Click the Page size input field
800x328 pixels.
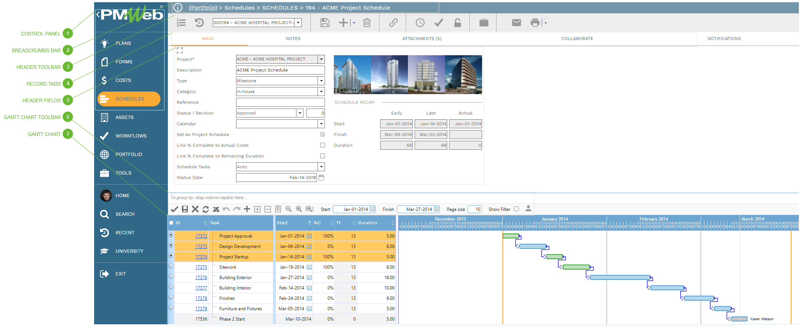pos(475,209)
